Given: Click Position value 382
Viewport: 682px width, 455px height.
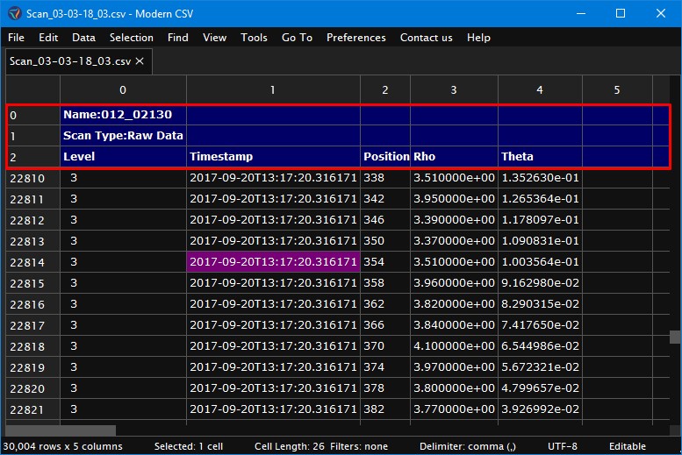Looking at the screenshot, I should [x=385, y=409].
